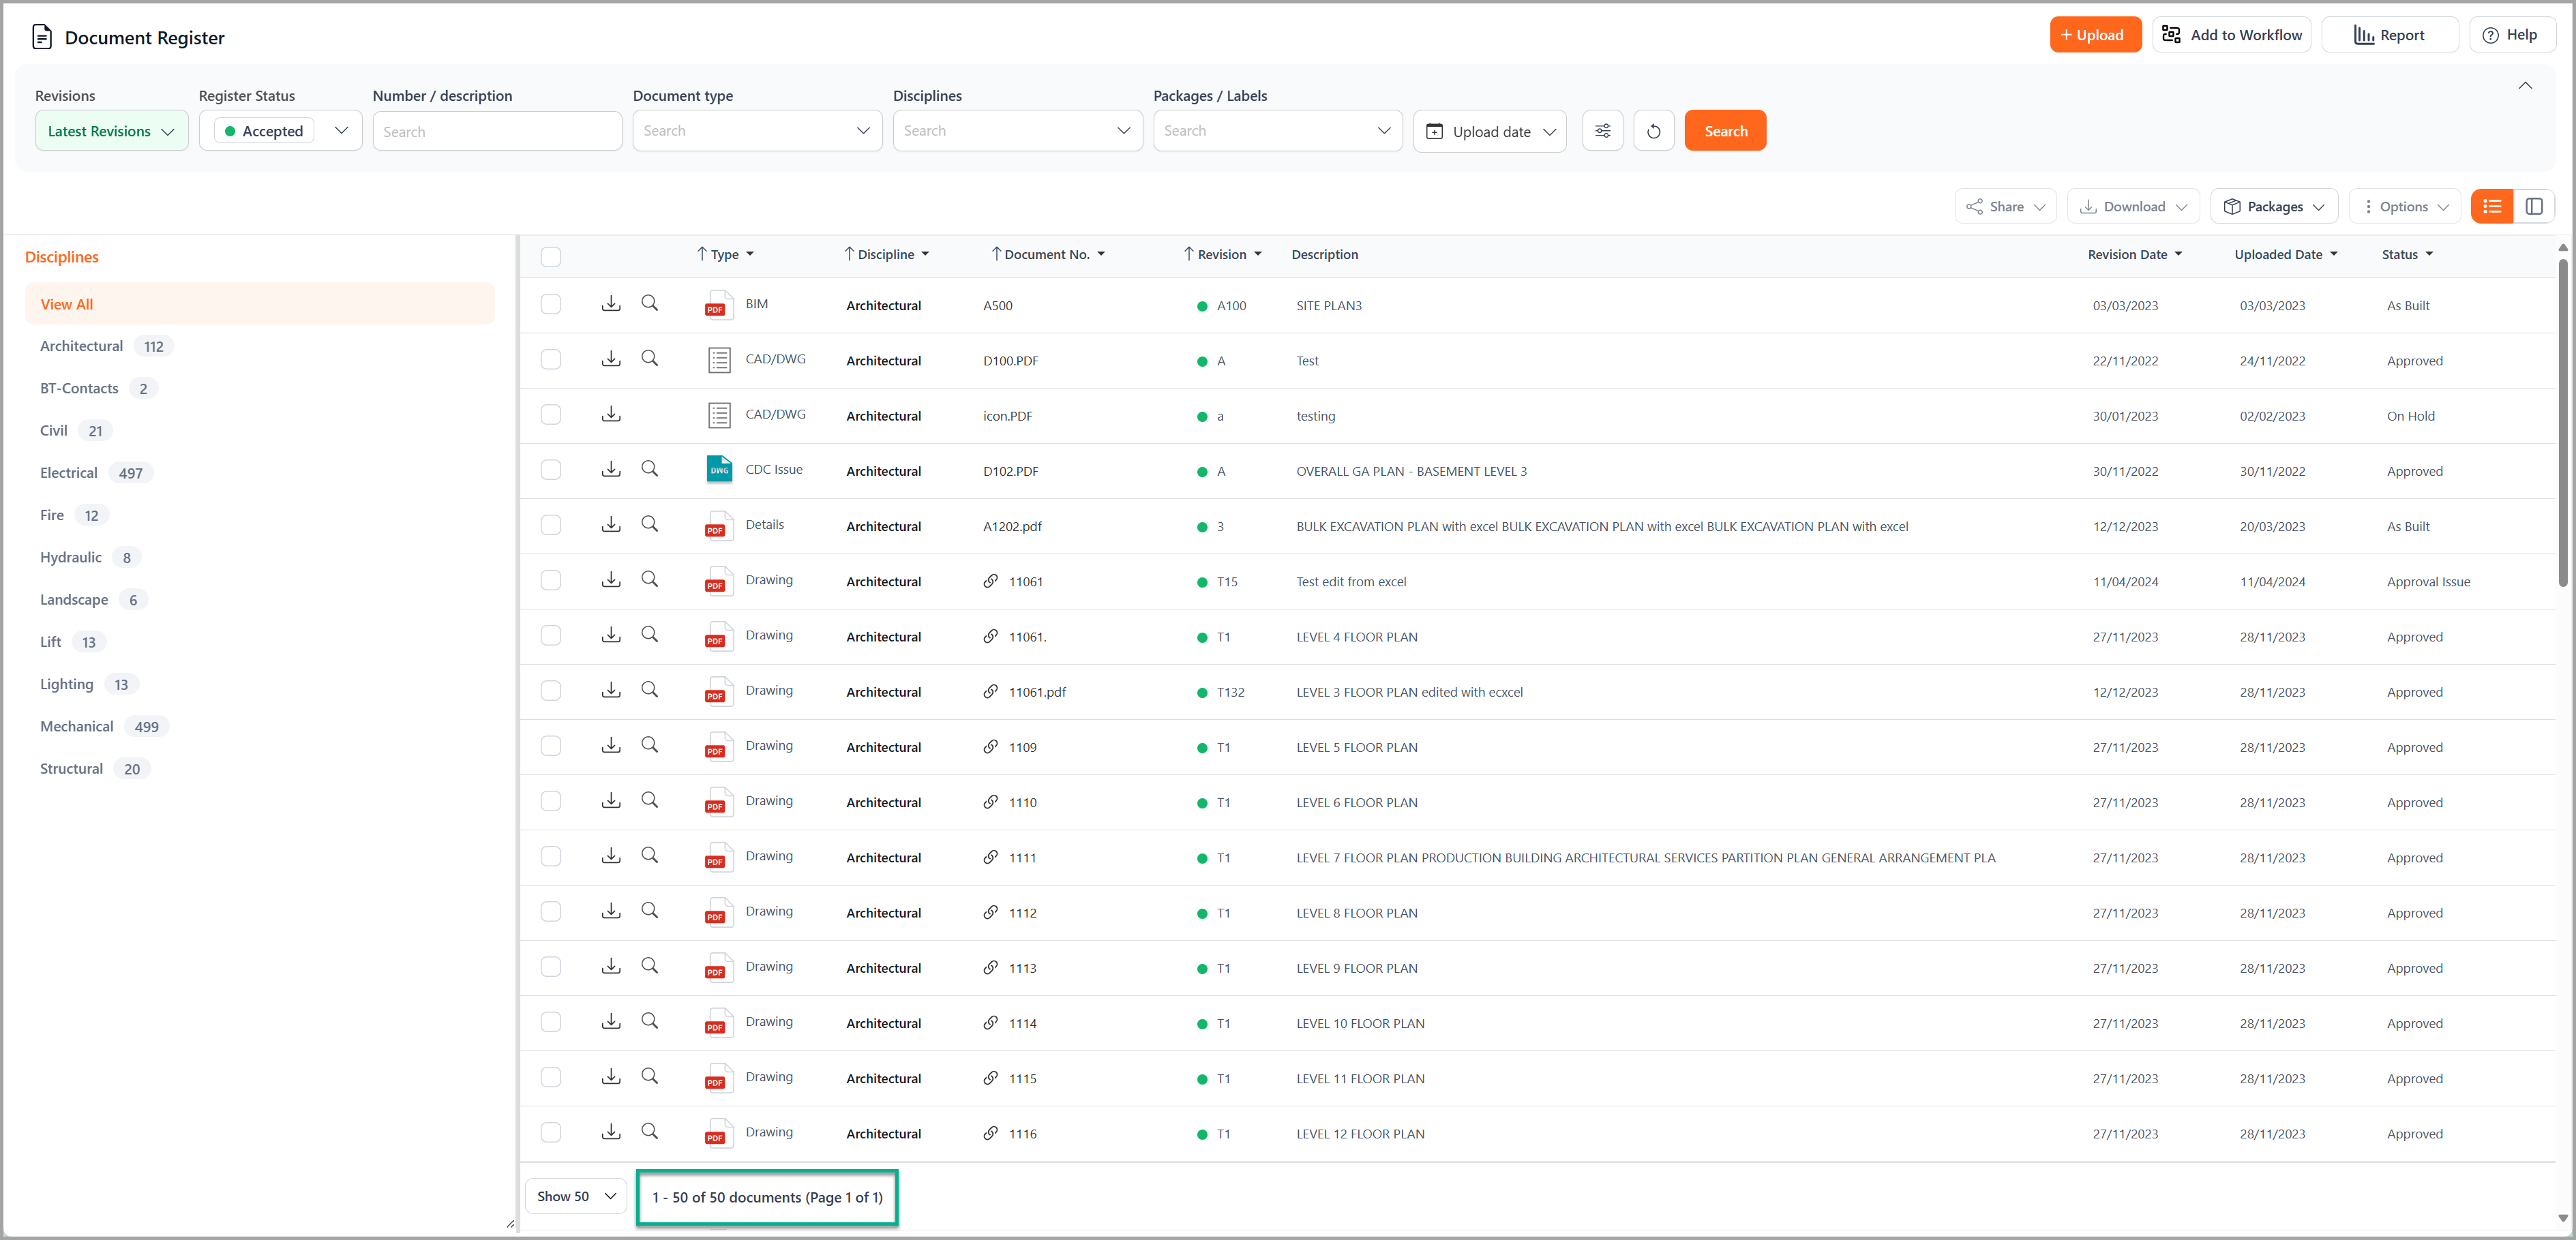Open the Register Status Accepted dropdown
Image resolution: width=2576 pixels, height=1240 pixels.
click(x=280, y=131)
